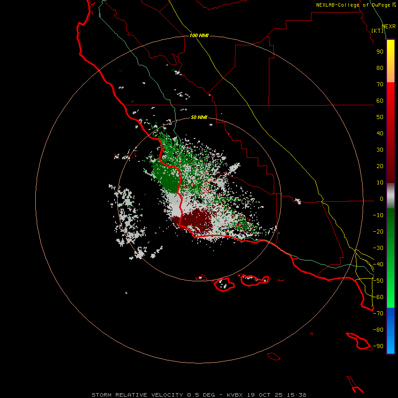Click the "-80" legend value

(x=378, y=330)
